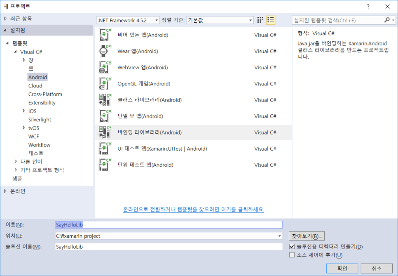Collapse the 설치됨 section
Screen dimensions: 398x276
[x=5, y=30]
